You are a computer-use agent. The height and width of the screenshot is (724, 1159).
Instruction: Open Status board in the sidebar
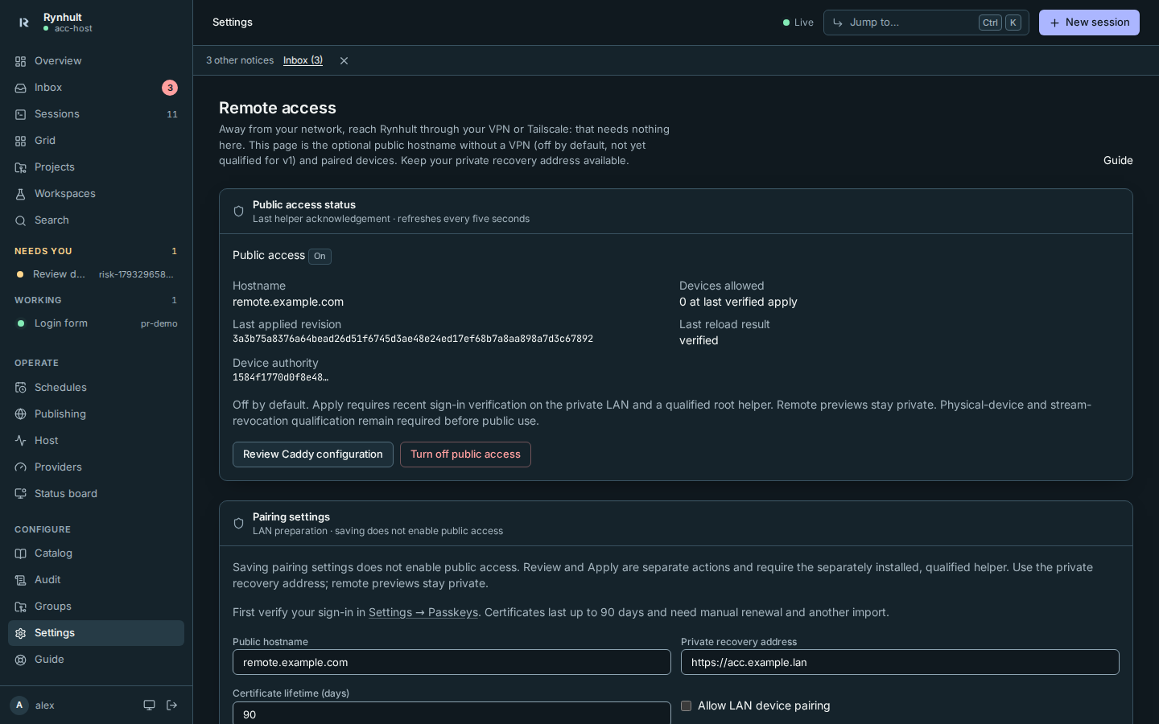pyautogui.click(x=96, y=494)
